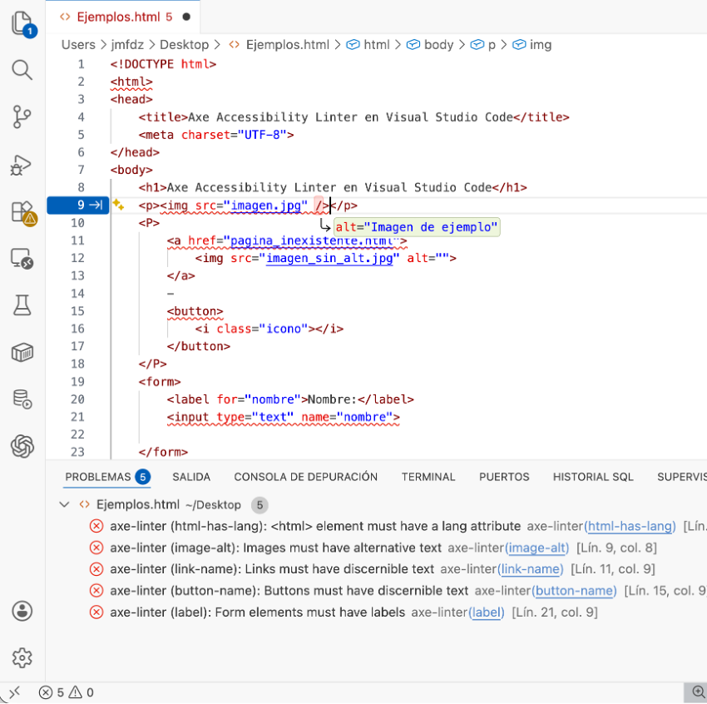Screen dimensions: 707x704
Task: Click the imagen.jpg link on line 9
Action: [x=266, y=206]
